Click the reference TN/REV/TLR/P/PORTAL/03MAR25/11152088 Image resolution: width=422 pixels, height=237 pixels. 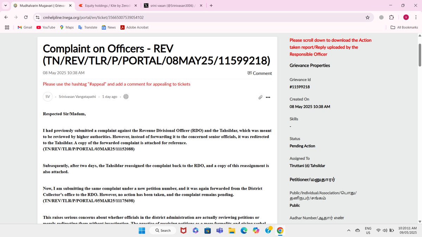click(89, 149)
